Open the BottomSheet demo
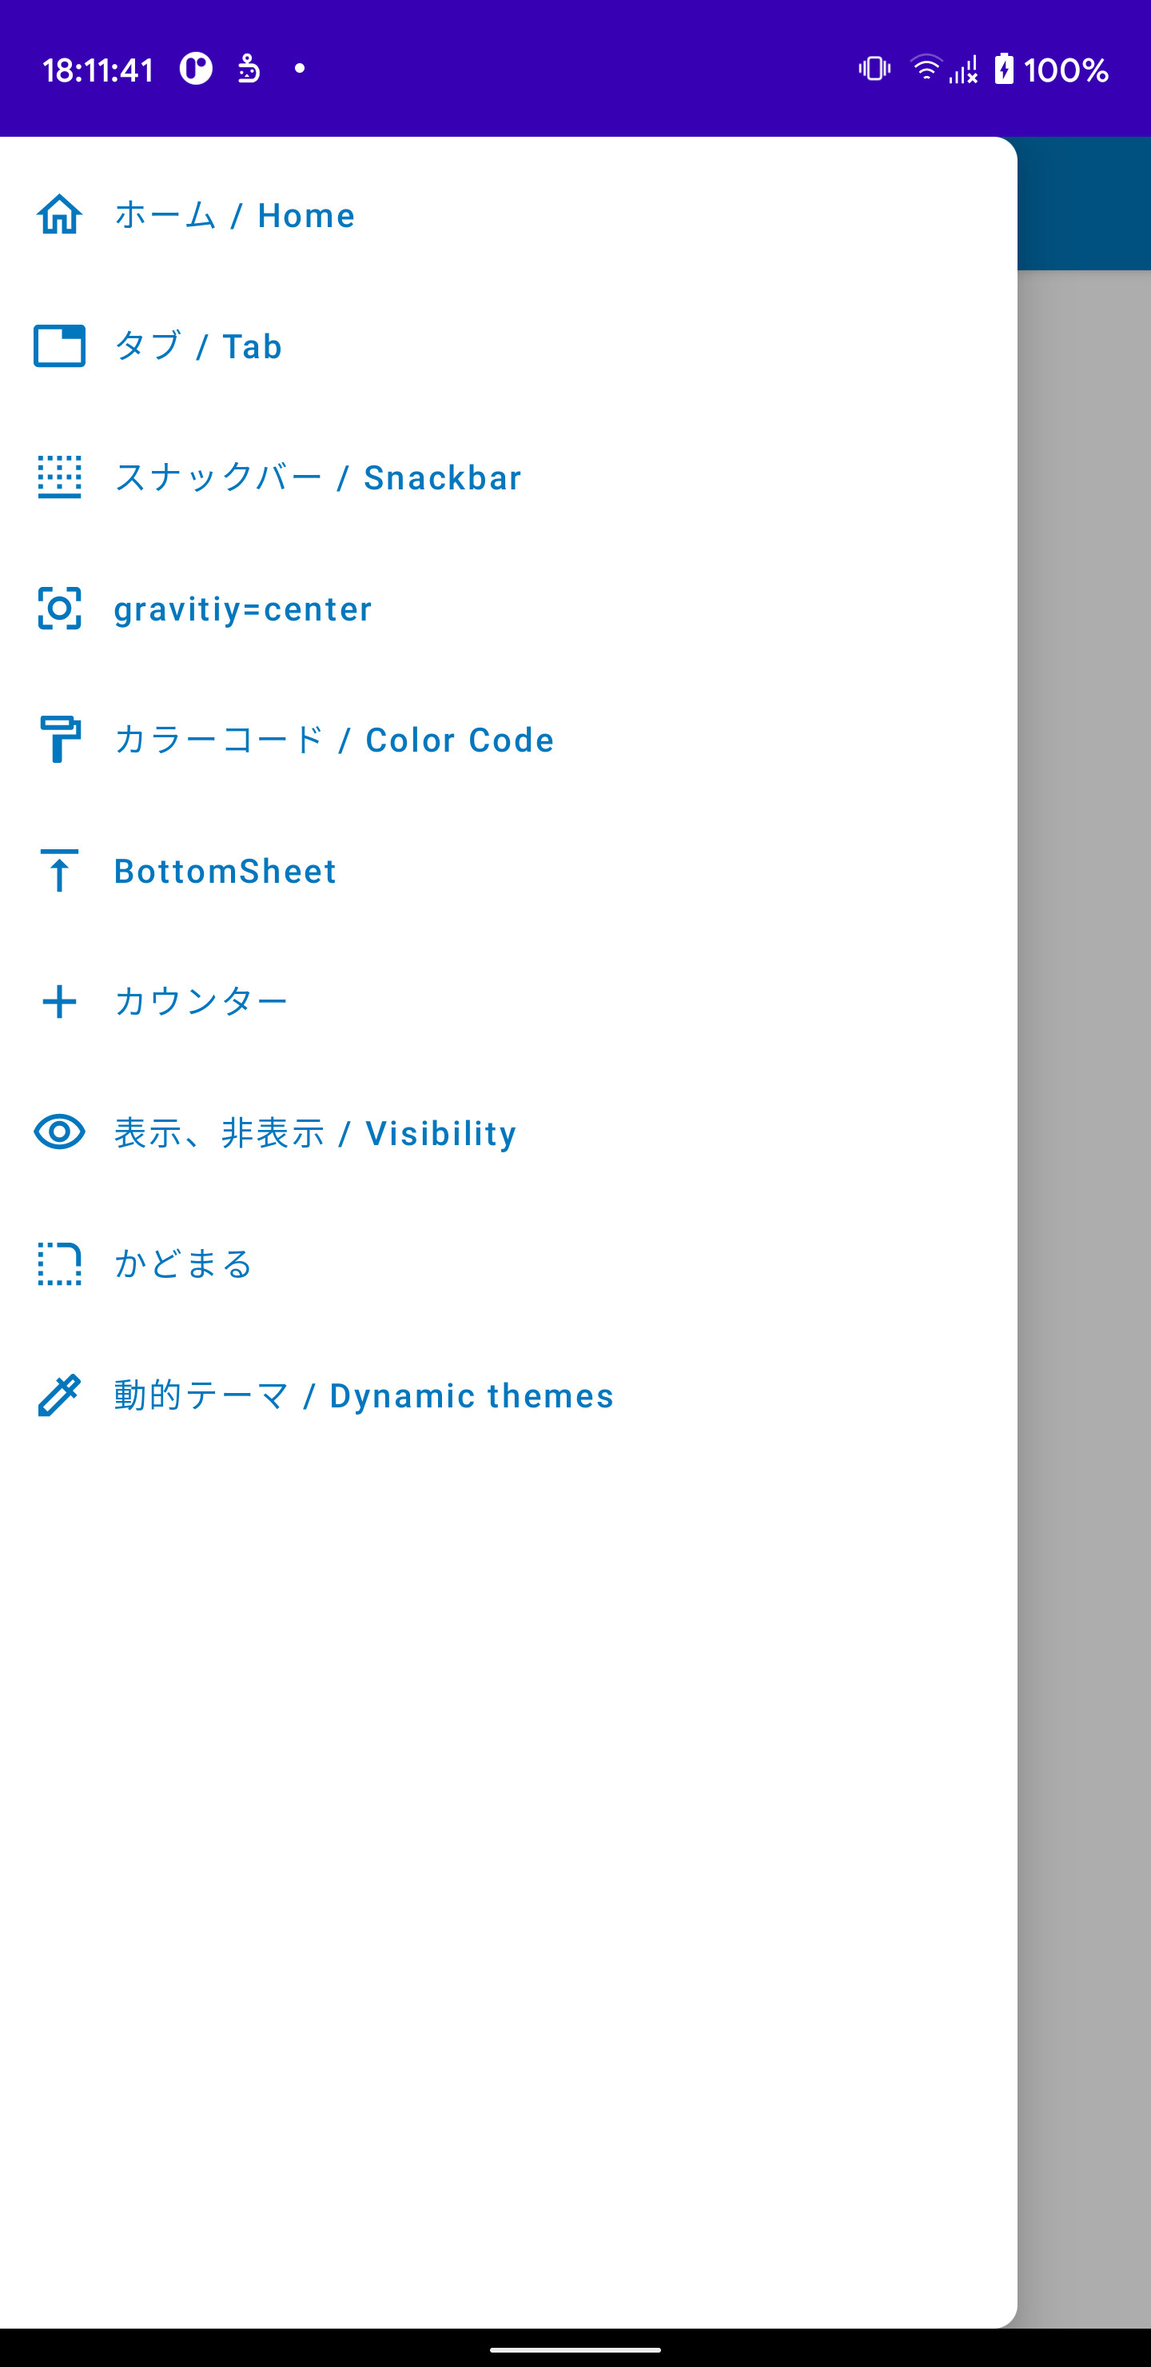 point(224,870)
